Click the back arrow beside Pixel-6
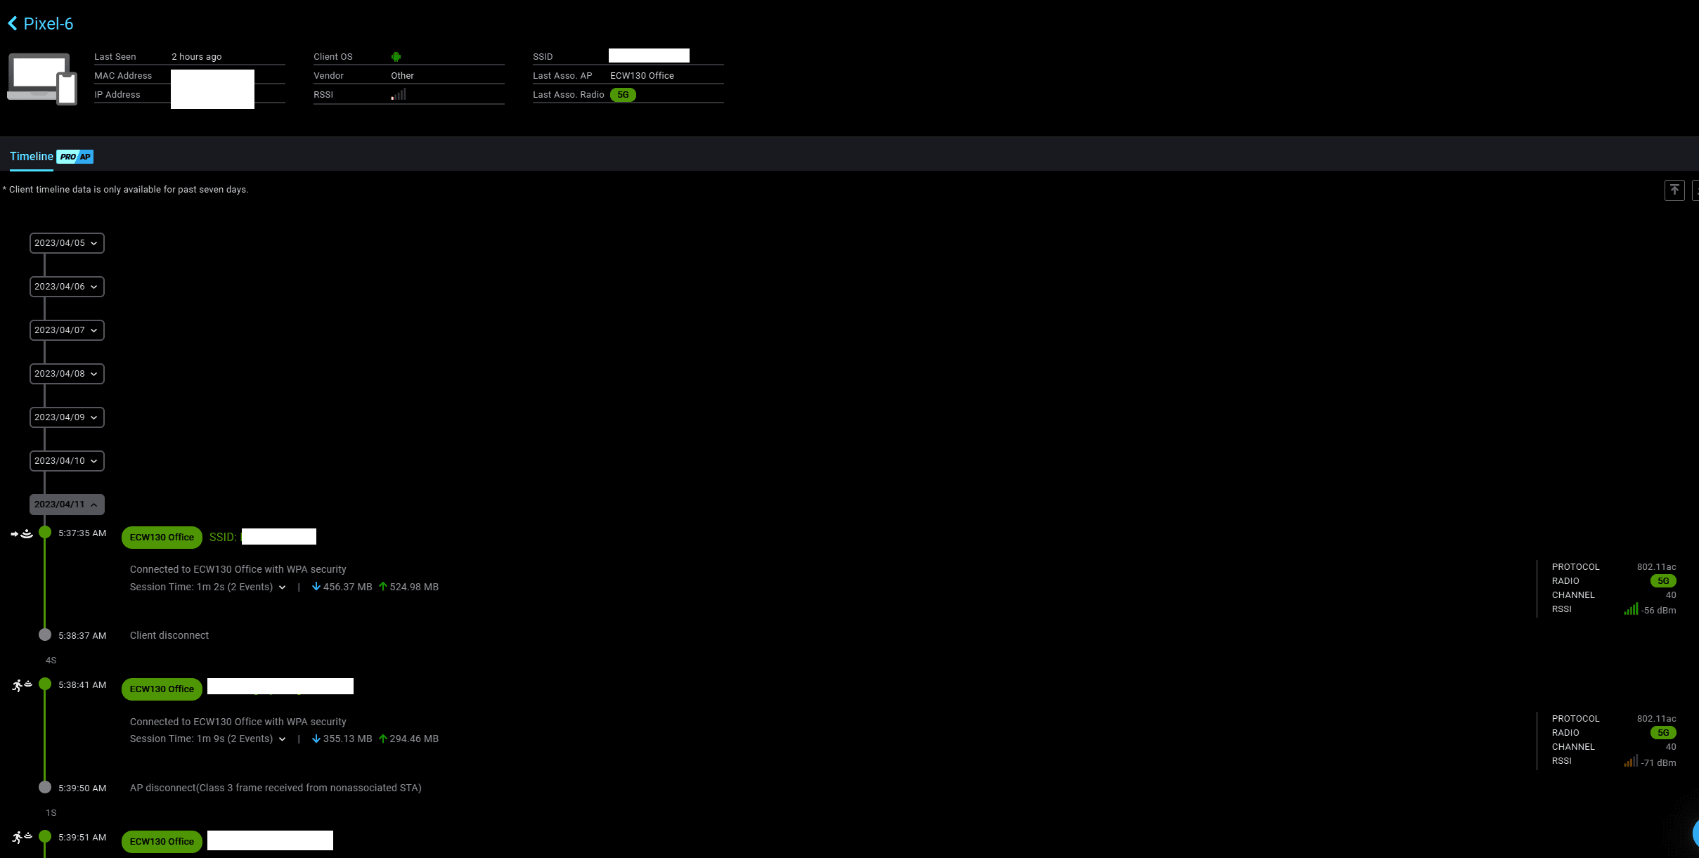 tap(13, 24)
